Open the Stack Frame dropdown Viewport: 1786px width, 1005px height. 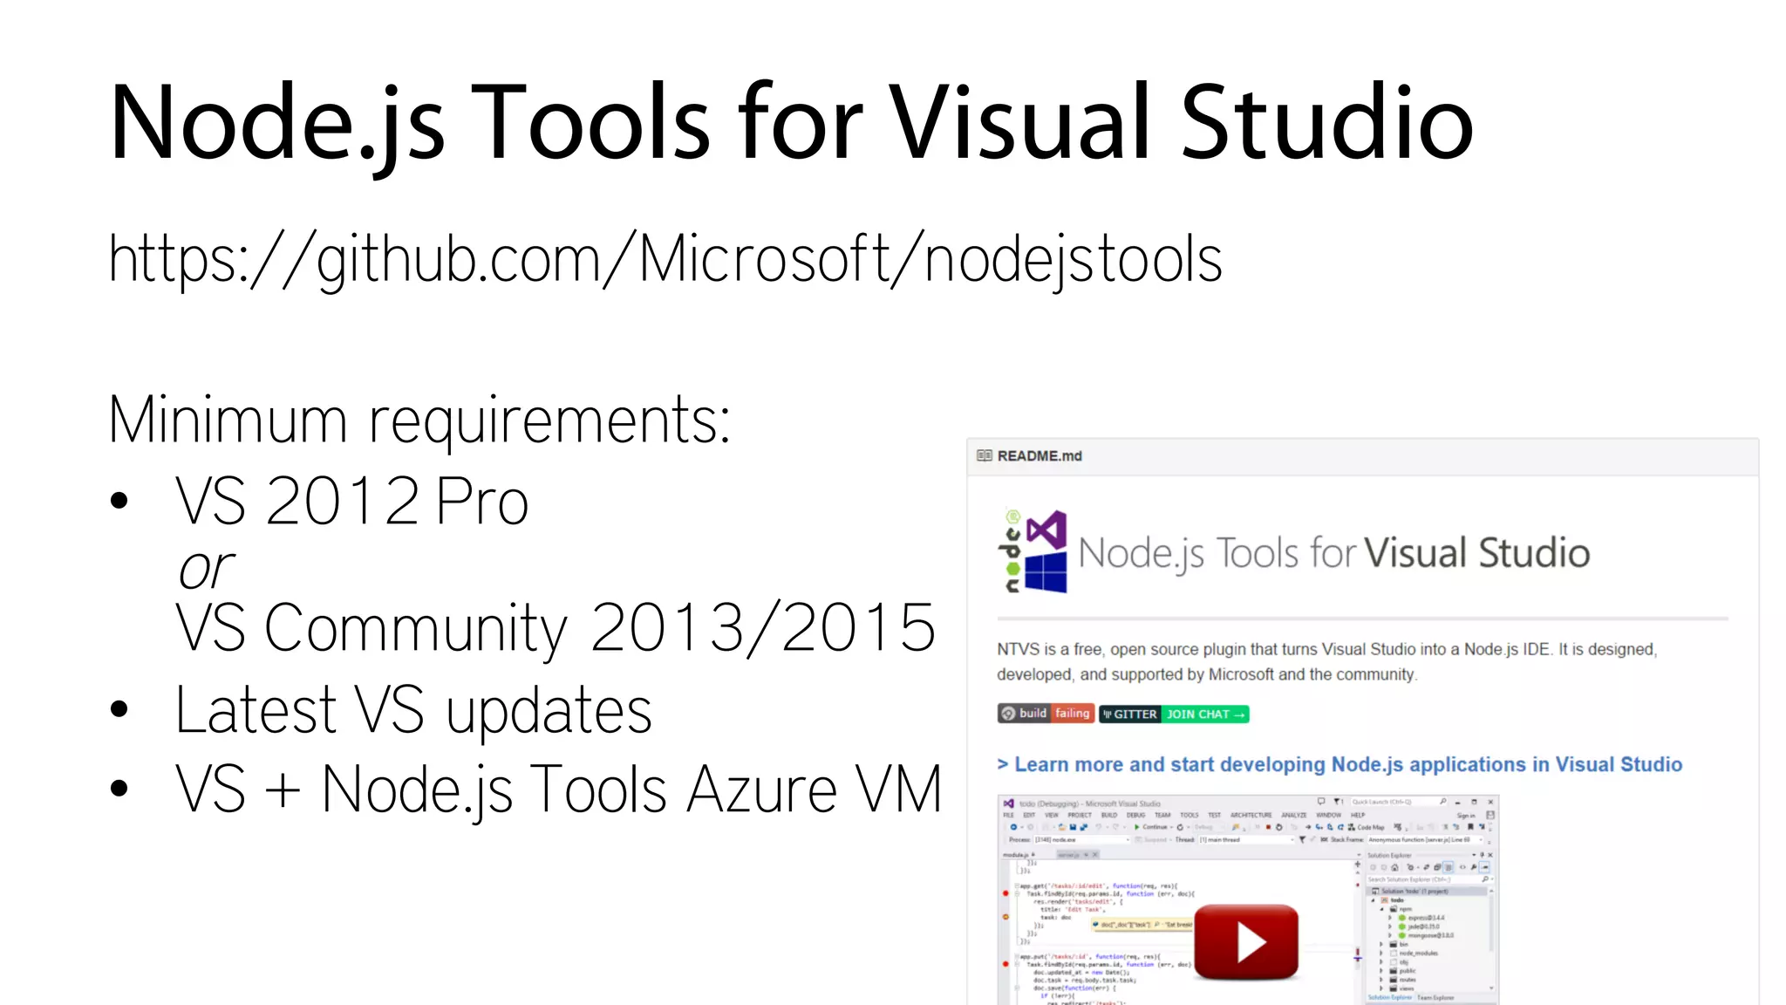pyautogui.click(x=1427, y=840)
